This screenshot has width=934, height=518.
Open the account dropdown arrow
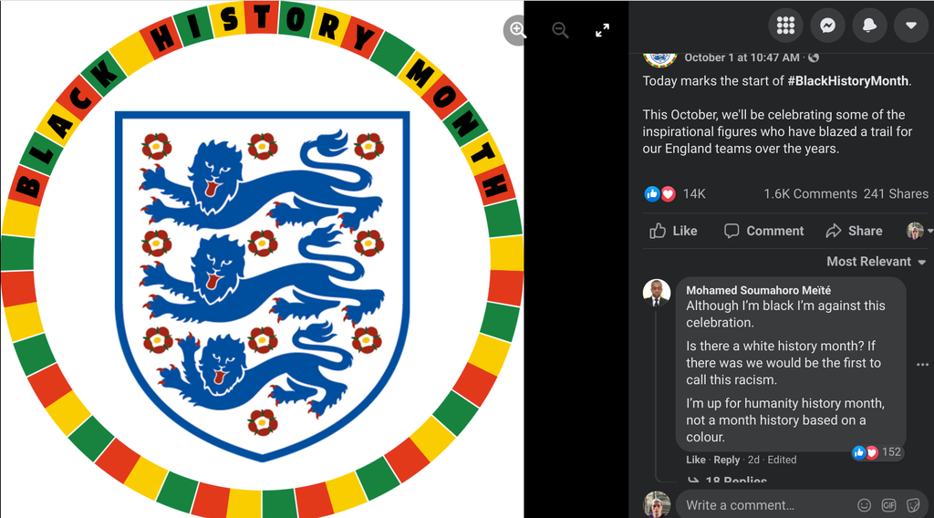[x=910, y=26]
